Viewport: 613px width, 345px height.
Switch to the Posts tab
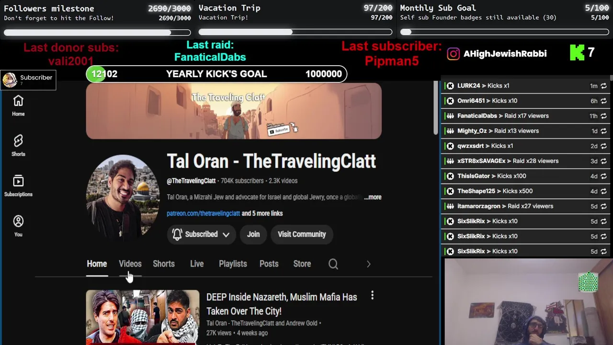click(x=269, y=264)
